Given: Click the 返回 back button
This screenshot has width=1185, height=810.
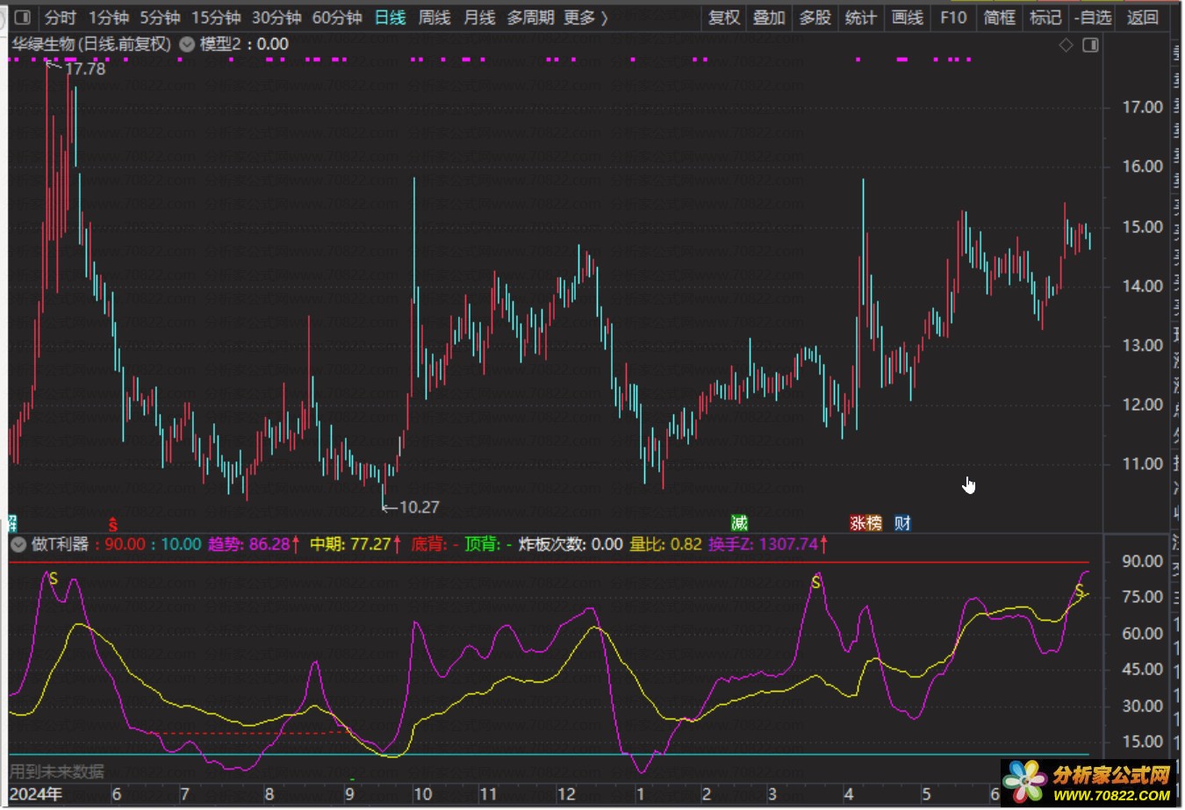Looking at the screenshot, I should tap(1142, 18).
